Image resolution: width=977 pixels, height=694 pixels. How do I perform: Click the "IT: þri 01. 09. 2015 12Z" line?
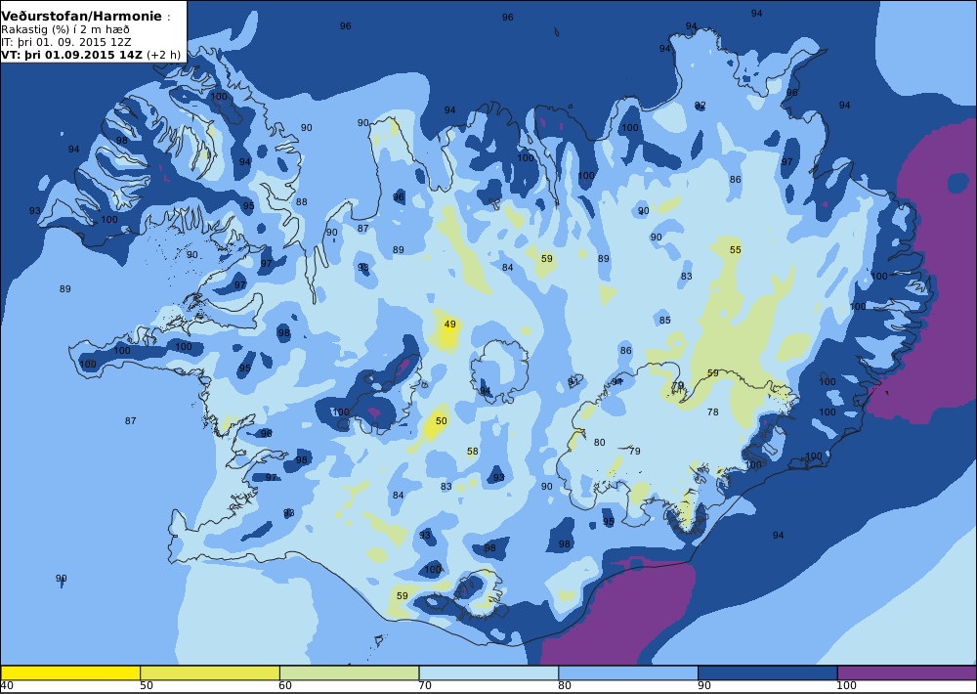66,42
